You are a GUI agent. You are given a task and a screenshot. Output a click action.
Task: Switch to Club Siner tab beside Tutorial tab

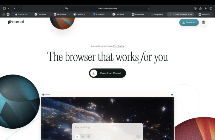point(41,14)
